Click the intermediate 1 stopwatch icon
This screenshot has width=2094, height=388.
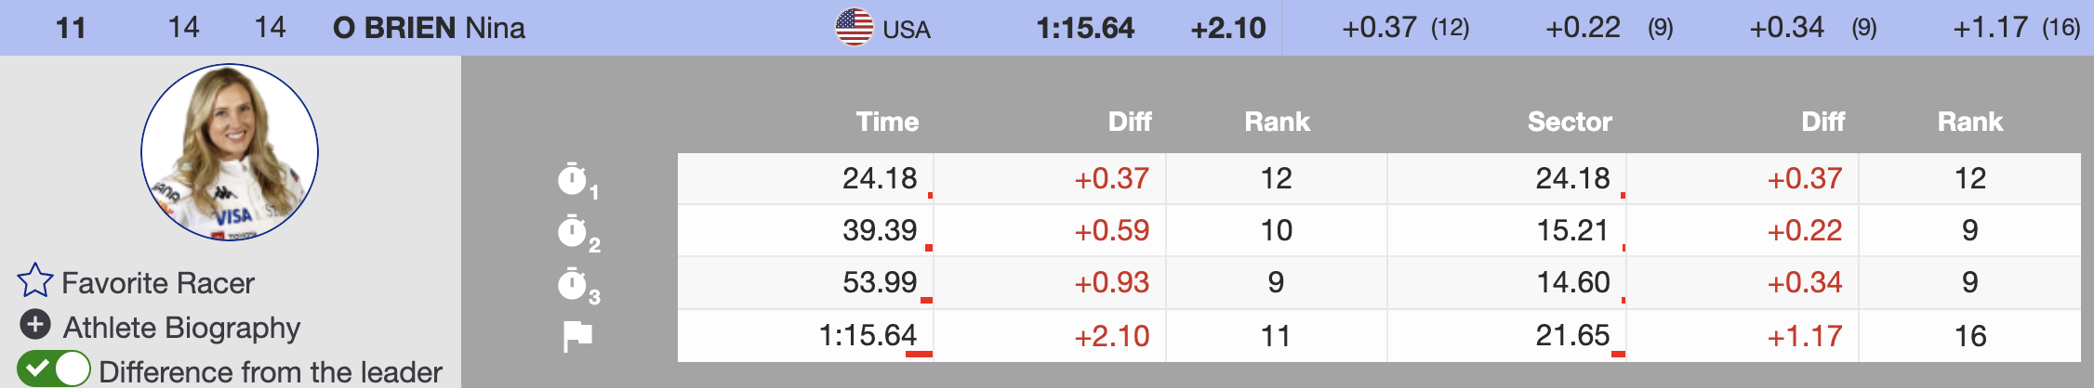coord(573,179)
